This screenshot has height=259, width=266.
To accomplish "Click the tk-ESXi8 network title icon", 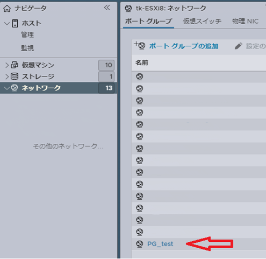I will (x=128, y=9).
